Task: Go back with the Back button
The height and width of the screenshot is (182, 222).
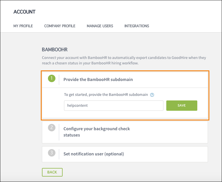Action: 52,172
